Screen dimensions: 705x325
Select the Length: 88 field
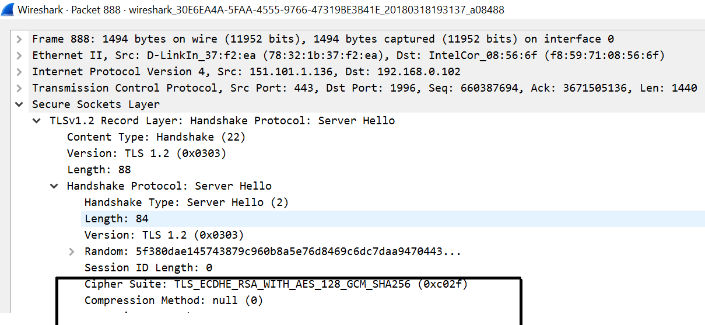[x=99, y=170]
